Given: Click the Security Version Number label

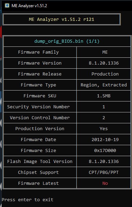Looking at the screenshot, I should (38, 107).
